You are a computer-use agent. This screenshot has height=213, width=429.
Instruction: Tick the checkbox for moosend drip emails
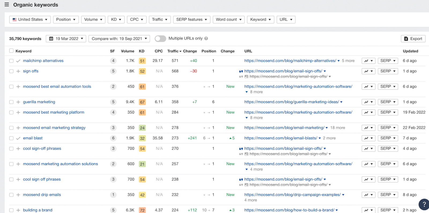(11, 195)
